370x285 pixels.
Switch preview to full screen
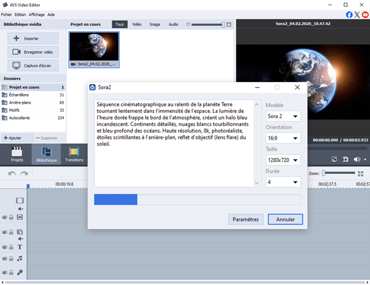[334, 159]
